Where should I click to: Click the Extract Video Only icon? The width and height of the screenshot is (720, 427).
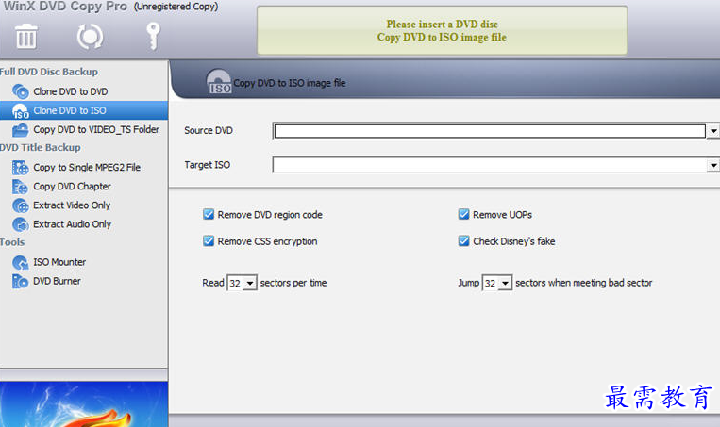(20, 205)
